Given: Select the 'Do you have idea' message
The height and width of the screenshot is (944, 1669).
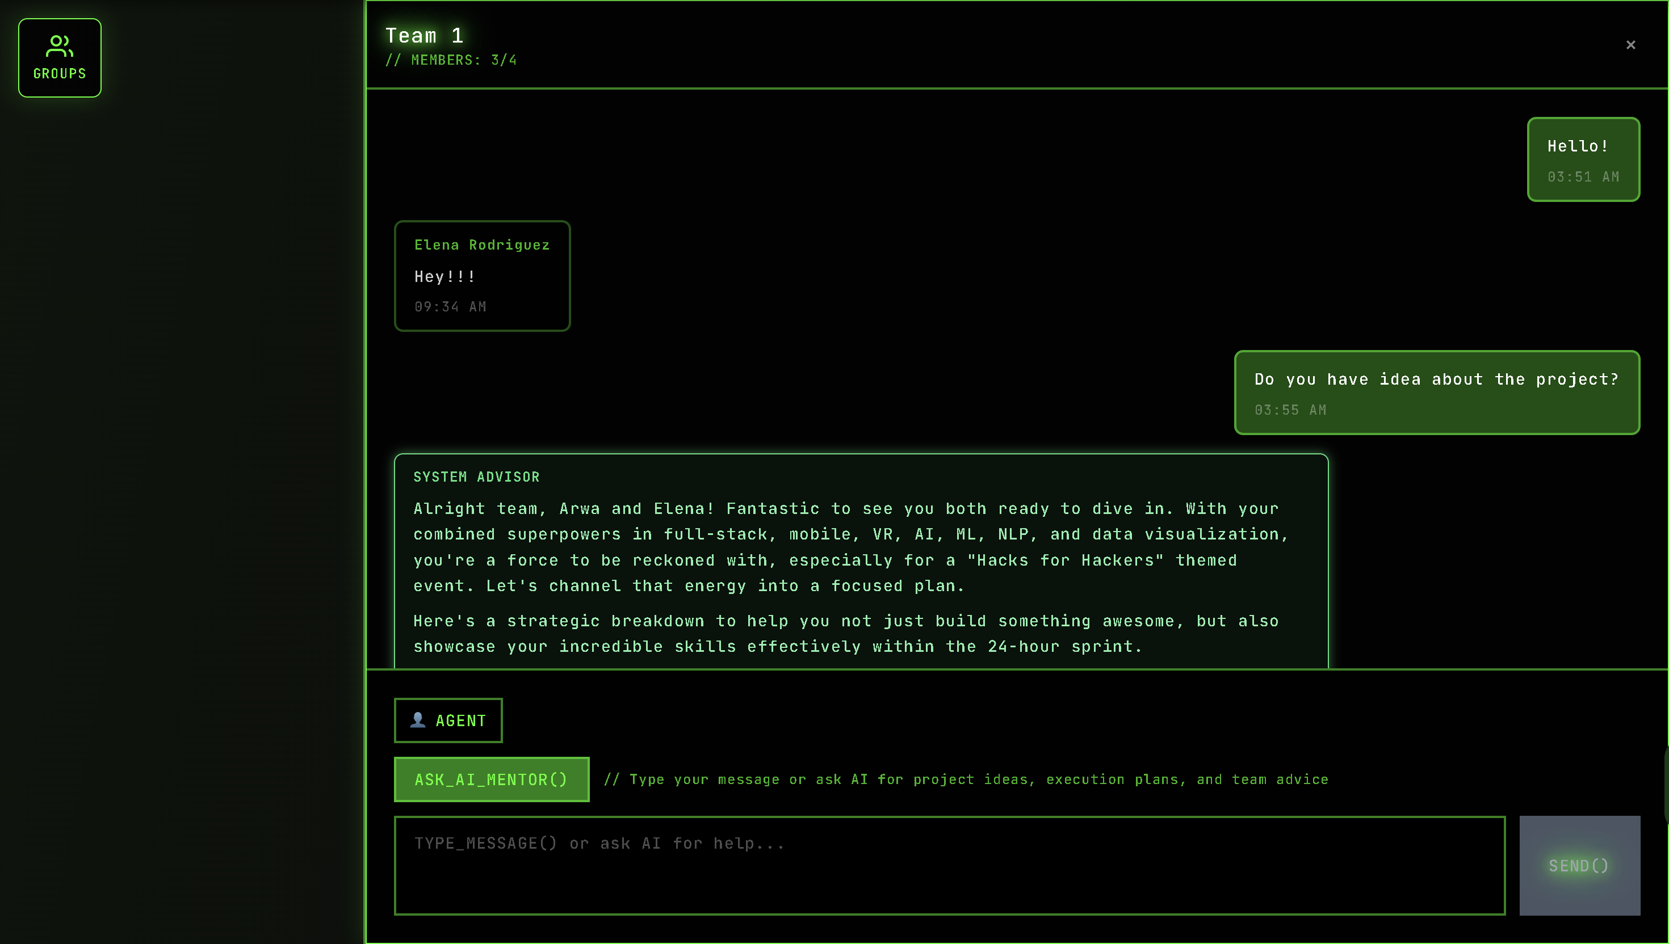Looking at the screenshot, I should pos(1436,380).
